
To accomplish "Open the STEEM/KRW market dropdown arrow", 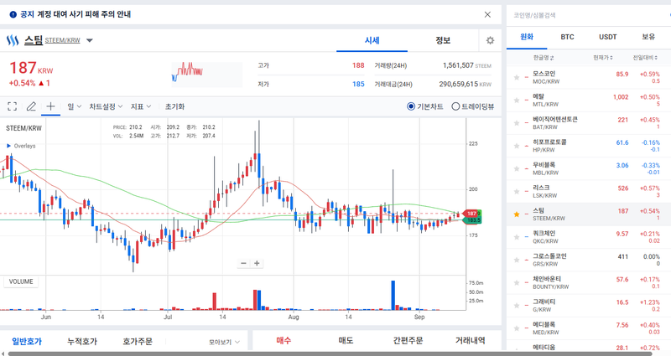I will 90,40.
